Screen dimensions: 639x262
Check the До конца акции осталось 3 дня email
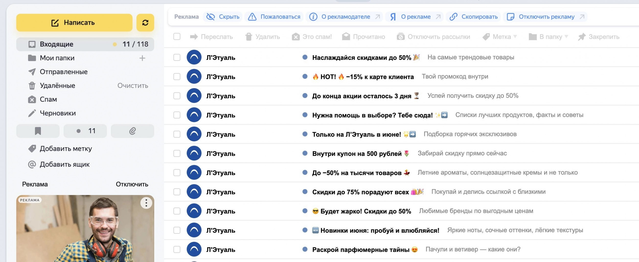point(177,96)
